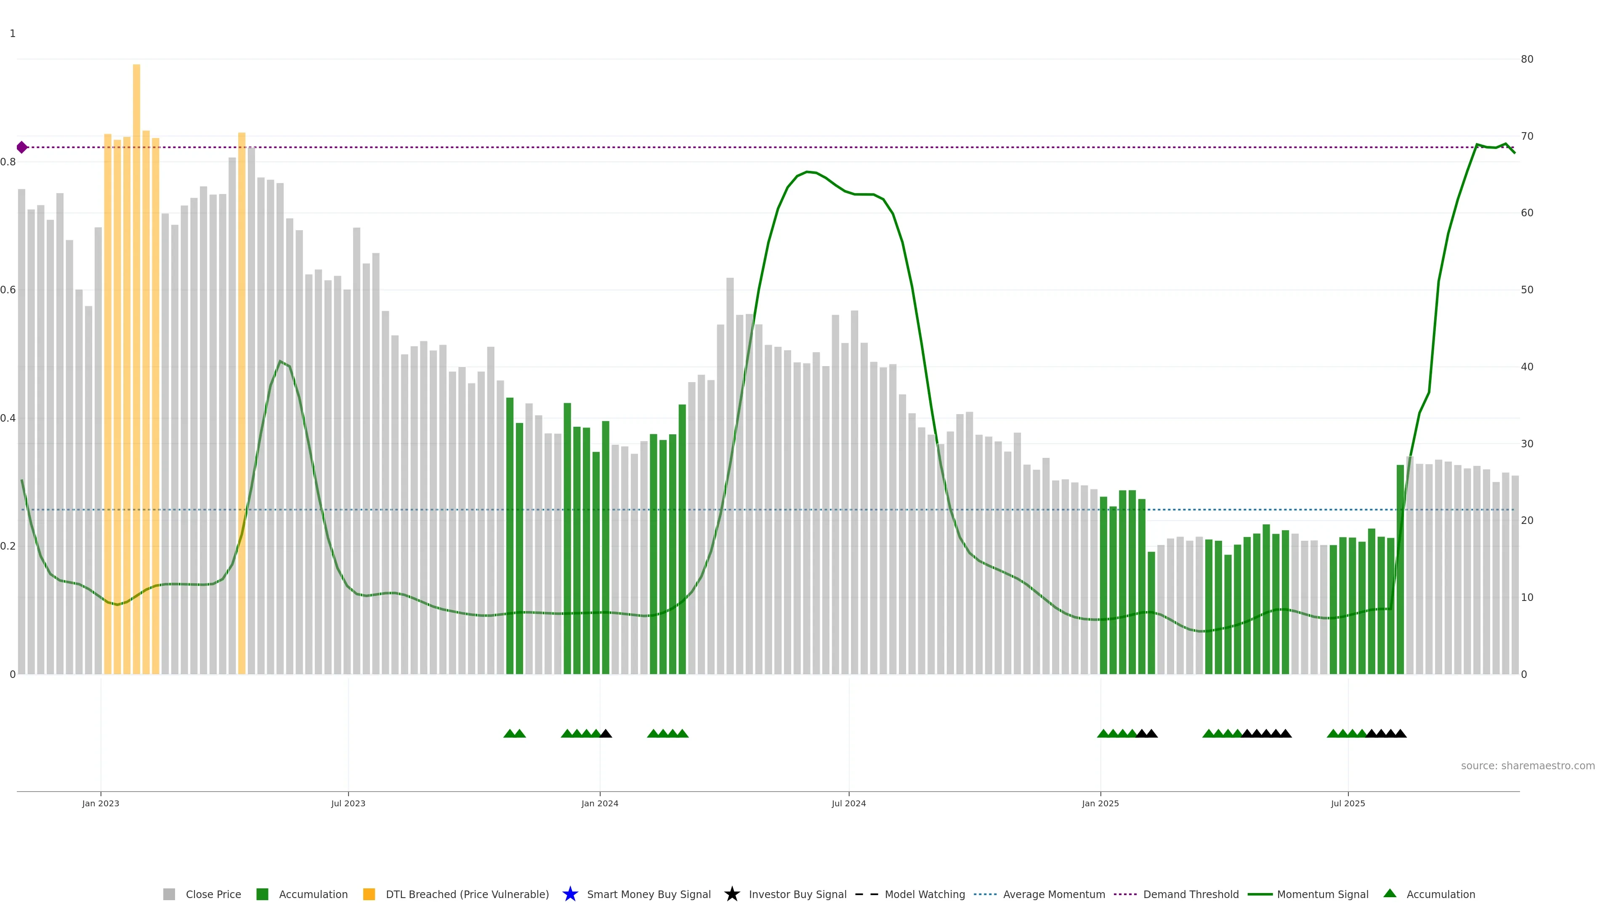Viewport: 1616px width, 909px height.
Task: Click the grey Close Price legend swatch
Action: pos(169,894)
